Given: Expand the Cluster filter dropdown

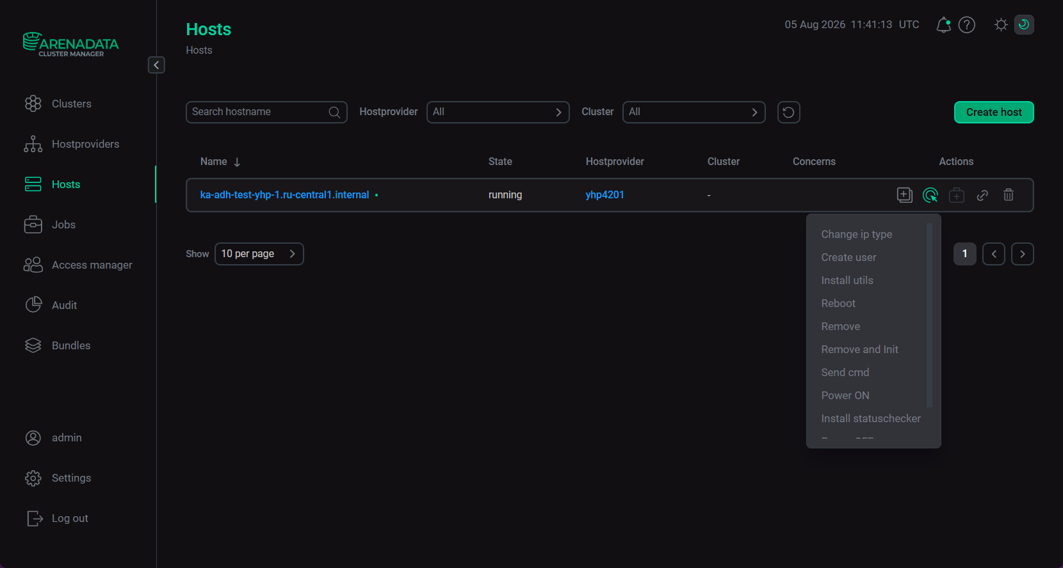Looking at the screenshot, I should (x=694, y=112).
